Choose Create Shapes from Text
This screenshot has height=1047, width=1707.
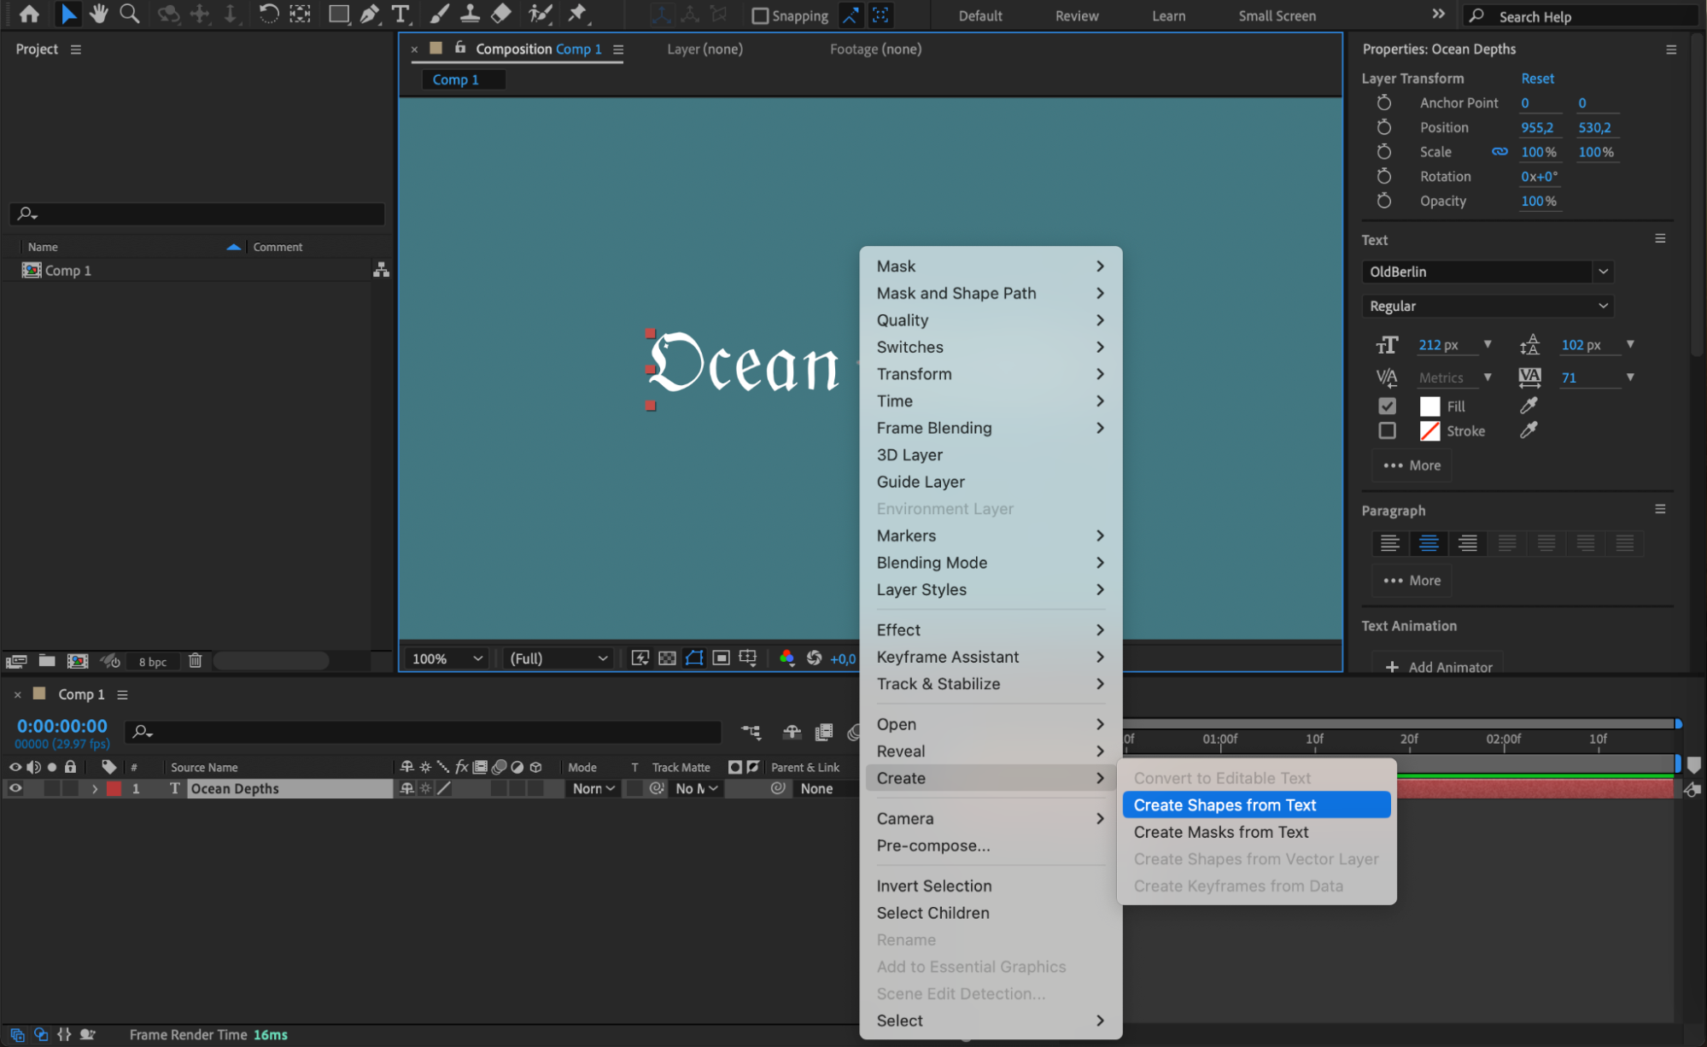[x=1225, y=804]
